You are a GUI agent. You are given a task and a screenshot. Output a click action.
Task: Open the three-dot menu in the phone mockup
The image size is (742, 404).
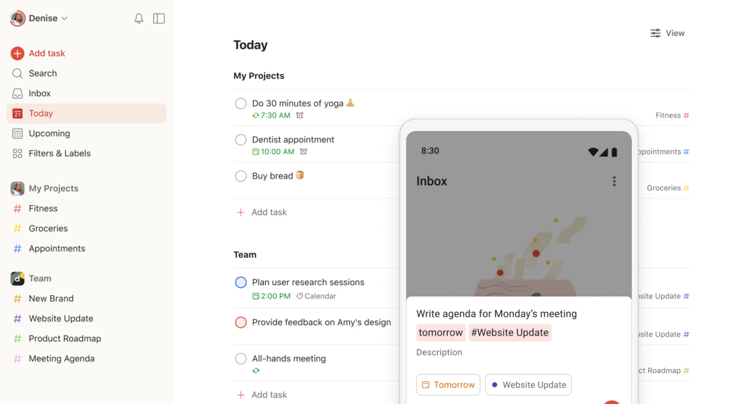click(x=614, y=181)
